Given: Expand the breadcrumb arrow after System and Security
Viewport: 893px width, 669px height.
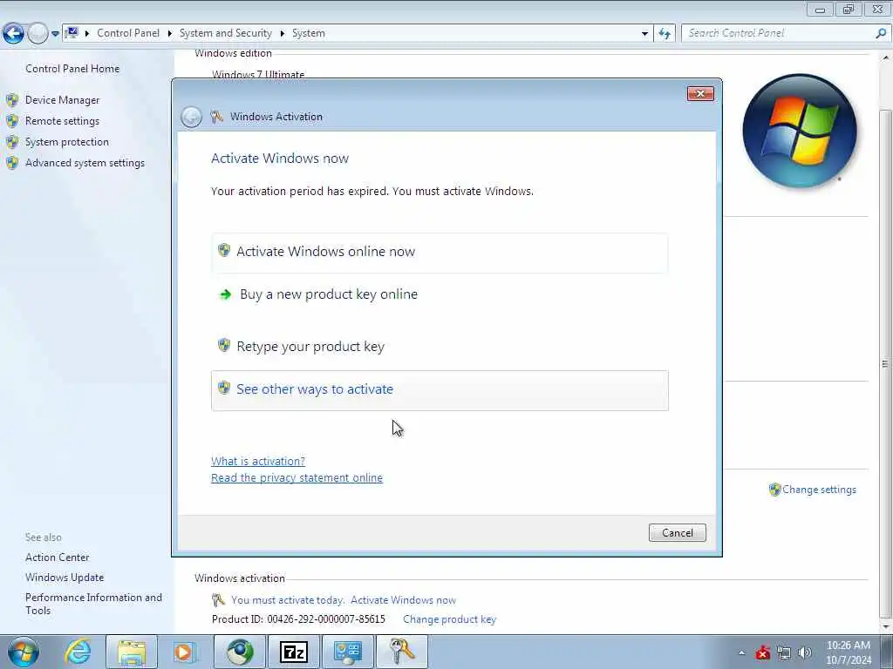Looking at the screenshot, I should coord(282,34).
